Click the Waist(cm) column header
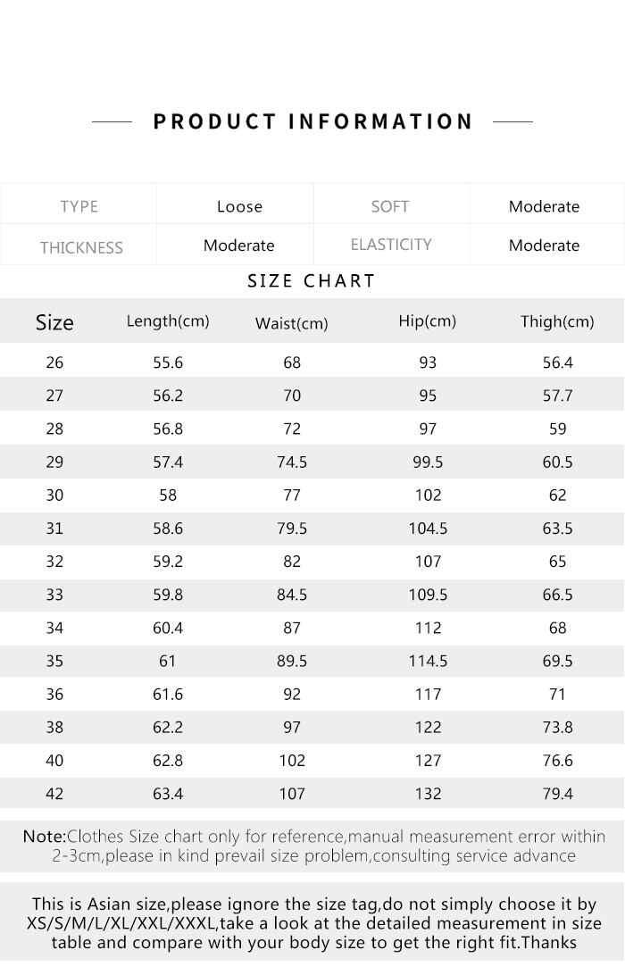The image size is (625, 975). 292,323
